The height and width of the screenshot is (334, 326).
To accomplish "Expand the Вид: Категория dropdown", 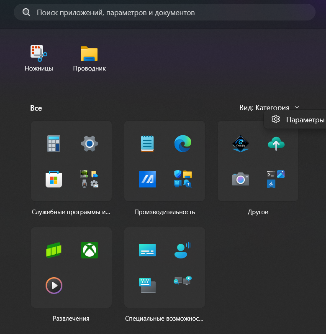I will click(x=269, y=107).
